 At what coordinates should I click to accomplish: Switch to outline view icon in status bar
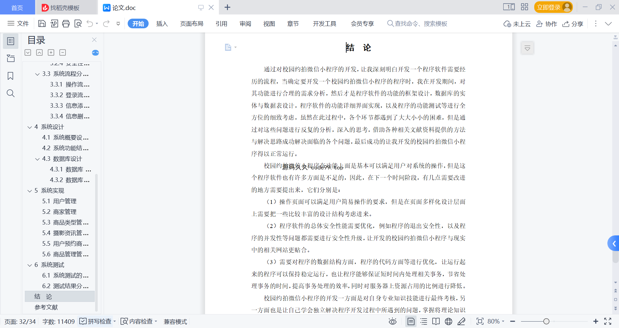(x=424, y=321)
